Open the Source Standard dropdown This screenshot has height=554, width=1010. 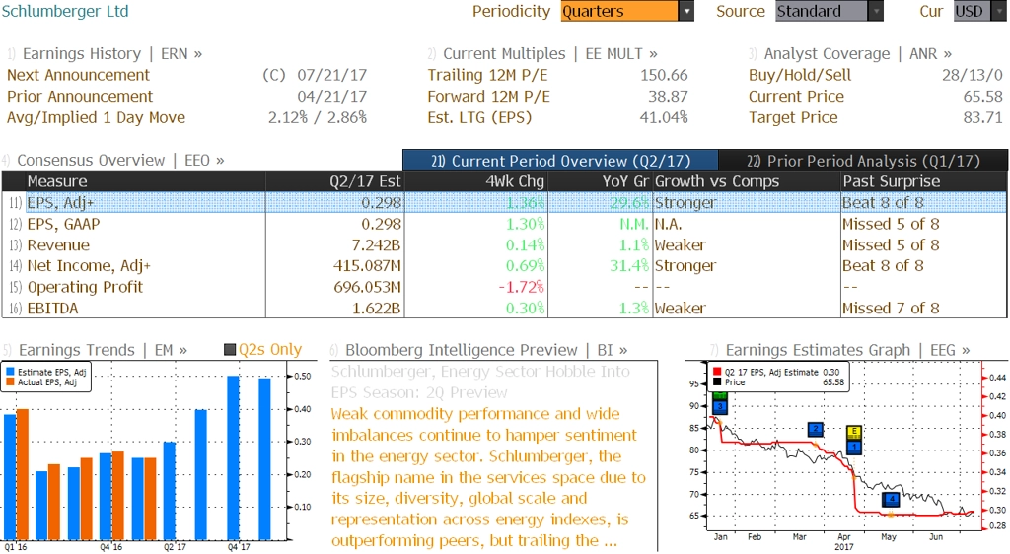tap(829, 11)
